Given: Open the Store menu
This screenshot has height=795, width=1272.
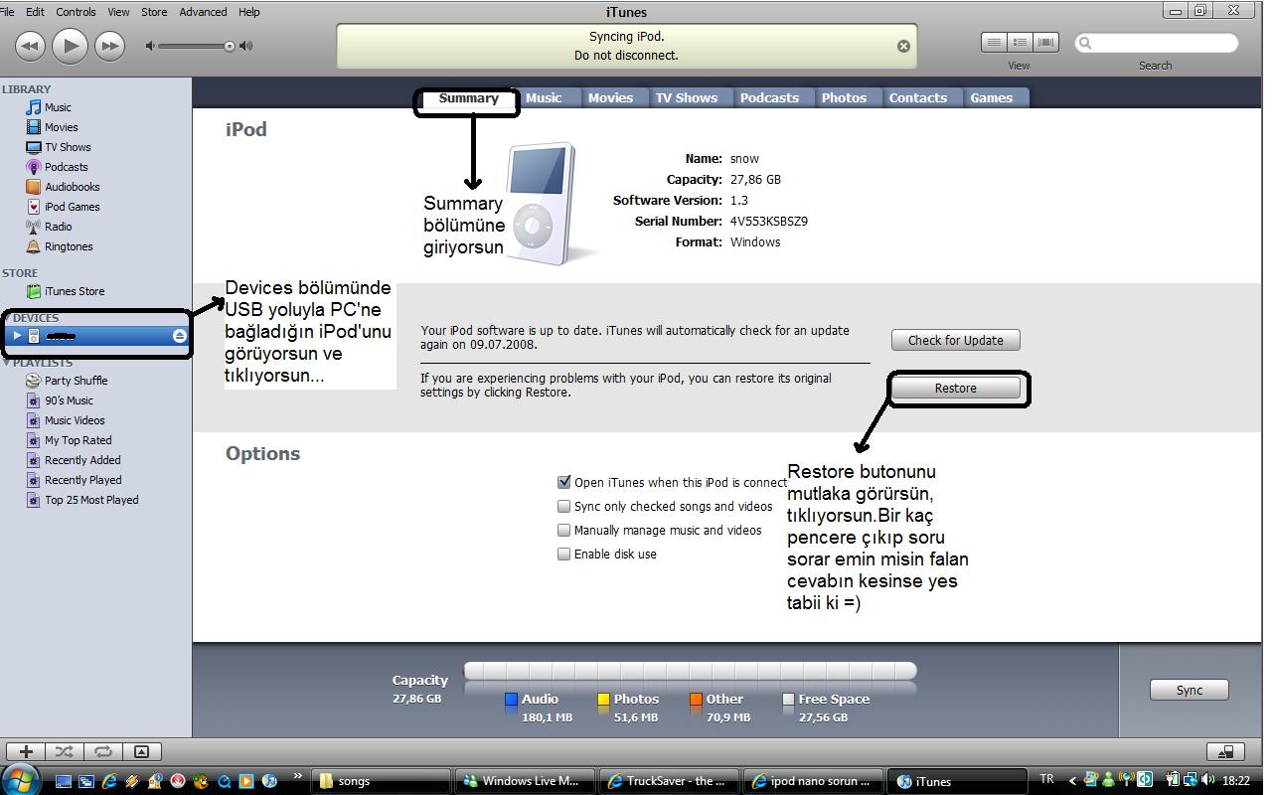Looking at the screenshot, I should coord(154,12).
